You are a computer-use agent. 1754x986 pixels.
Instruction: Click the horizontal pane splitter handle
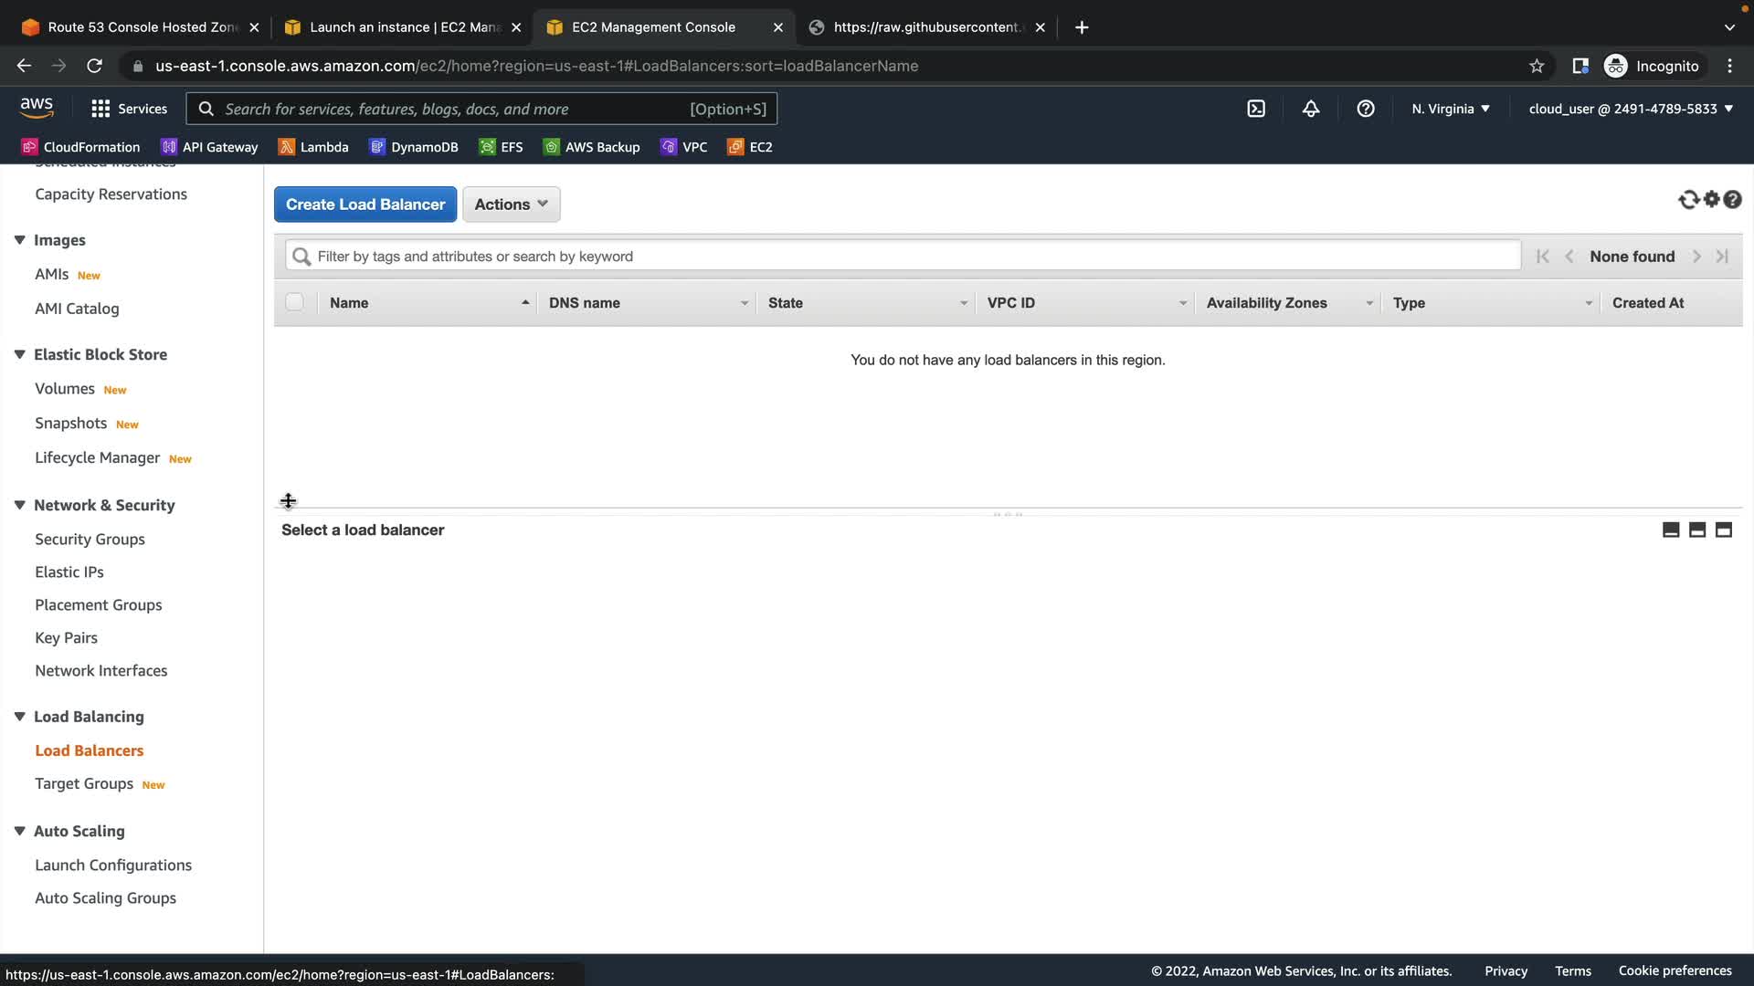tap(1008, 514)
